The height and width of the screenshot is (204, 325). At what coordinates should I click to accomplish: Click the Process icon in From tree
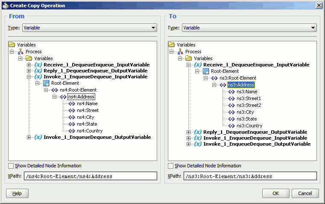point(20,52)
